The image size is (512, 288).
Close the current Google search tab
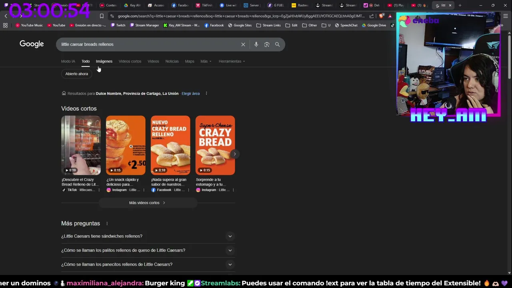pos(450,5)
